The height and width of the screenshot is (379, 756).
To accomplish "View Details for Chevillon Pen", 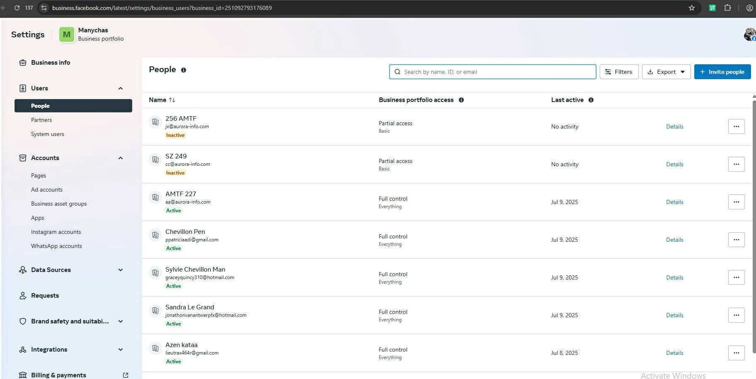I will [x=675, y=240].
